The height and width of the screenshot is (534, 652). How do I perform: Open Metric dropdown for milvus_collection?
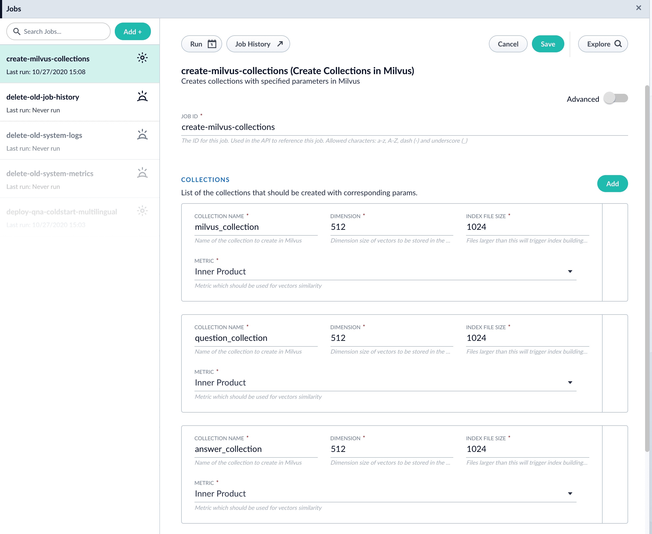[x=570, y=272]
